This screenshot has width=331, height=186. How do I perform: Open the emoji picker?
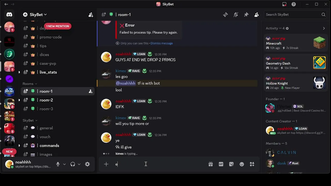242,164
